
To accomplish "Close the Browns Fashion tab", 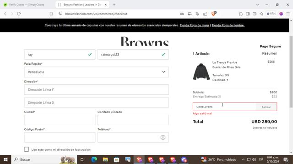I will tap(106, 5).
